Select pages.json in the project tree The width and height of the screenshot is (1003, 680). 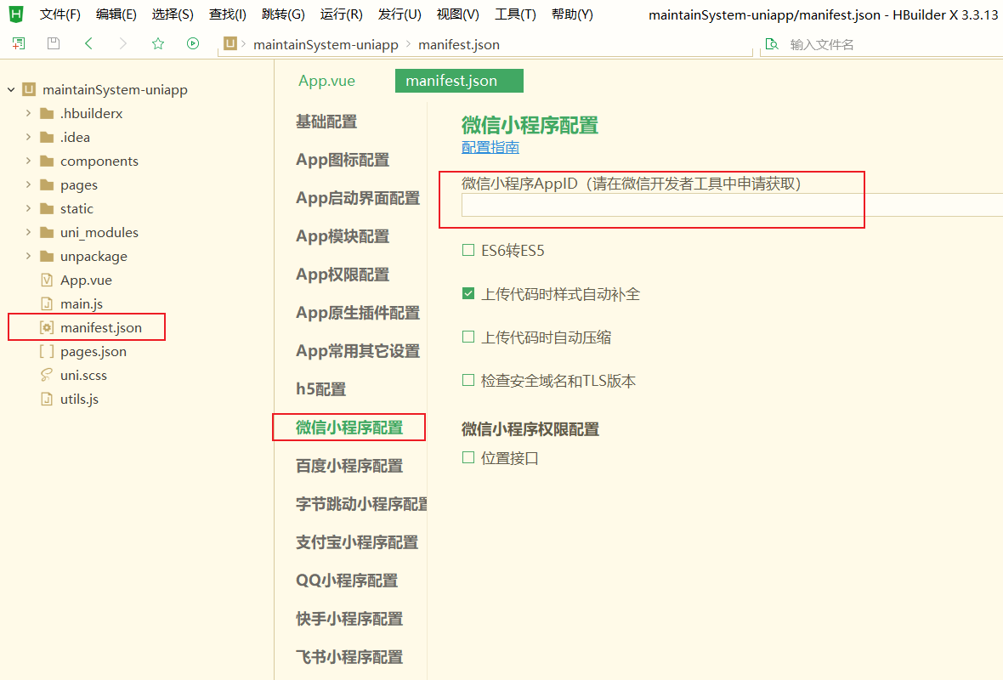pyautogui.click(x=93, y=350)
